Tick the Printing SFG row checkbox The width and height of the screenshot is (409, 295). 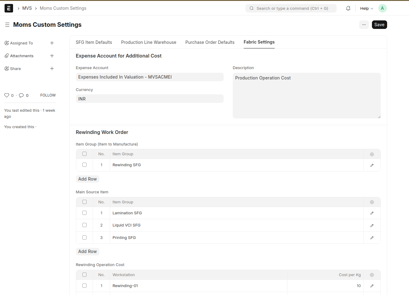(x=84, y=237)
